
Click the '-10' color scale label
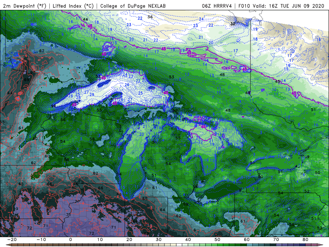41,240
